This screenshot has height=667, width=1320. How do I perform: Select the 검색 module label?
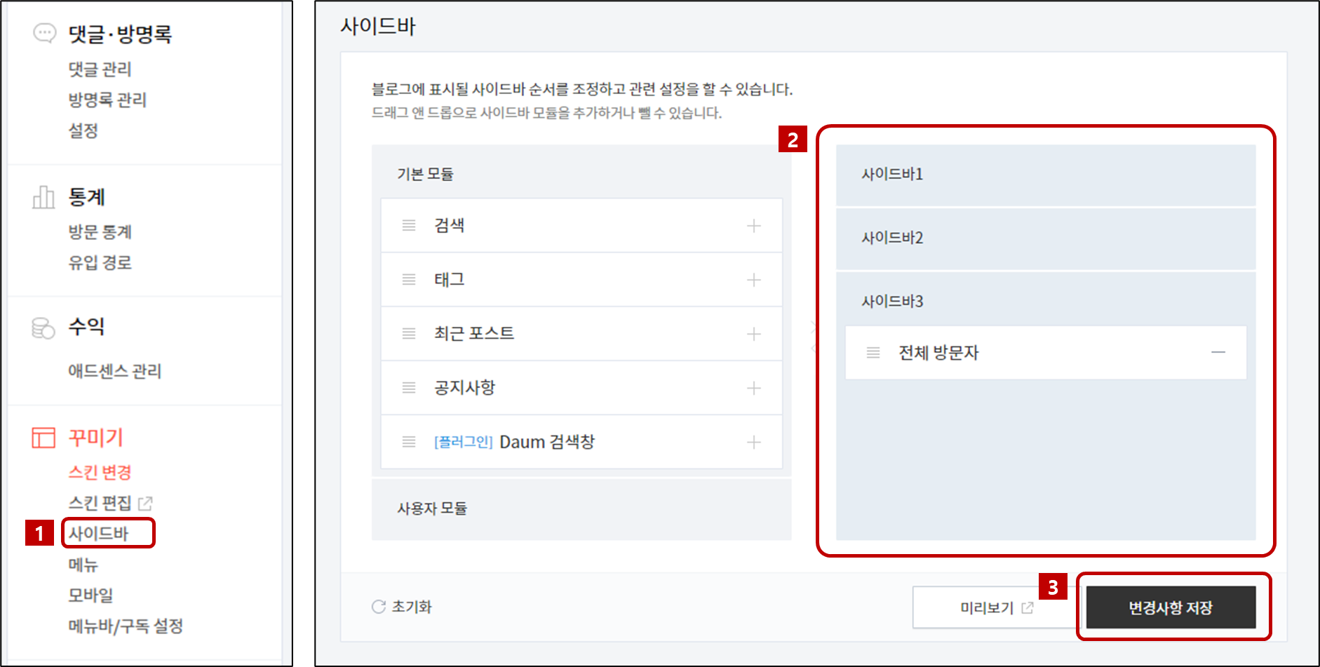coord(450,225)
